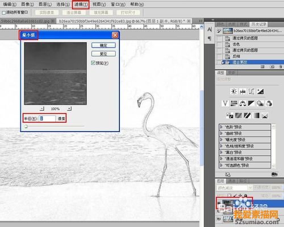Switch to the 历史记录 history tab
The height and width of the screenshot is (227, 284).
pos(258,24)
